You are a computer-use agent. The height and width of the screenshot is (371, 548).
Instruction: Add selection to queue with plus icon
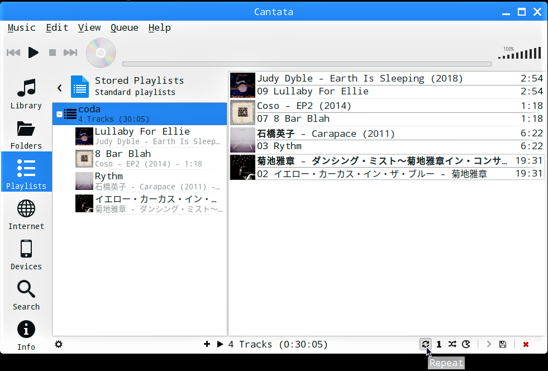(x=207, y=344)
